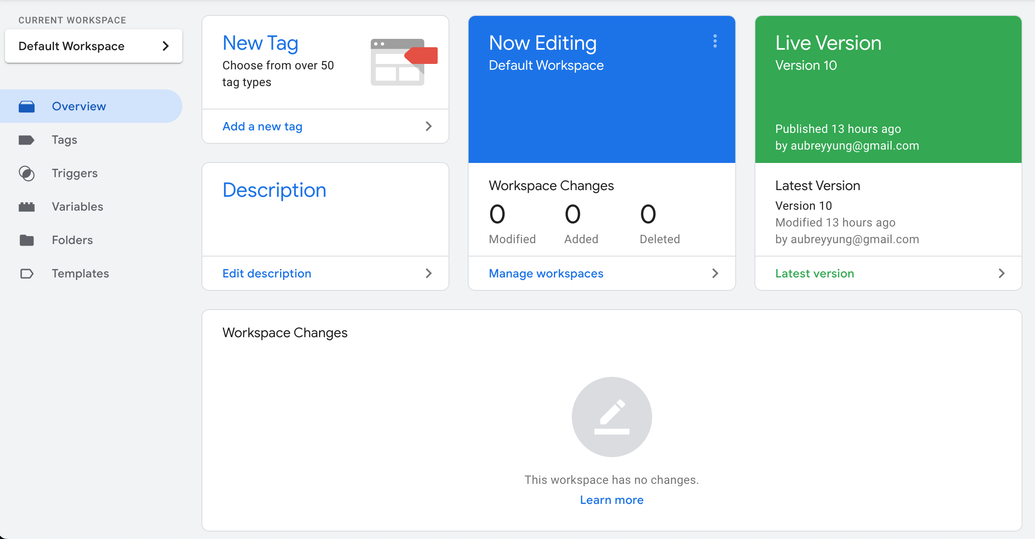This screenshot has width=1035, height=539.
Task: Click the New Tag heading
Action: tap(260, 42)
